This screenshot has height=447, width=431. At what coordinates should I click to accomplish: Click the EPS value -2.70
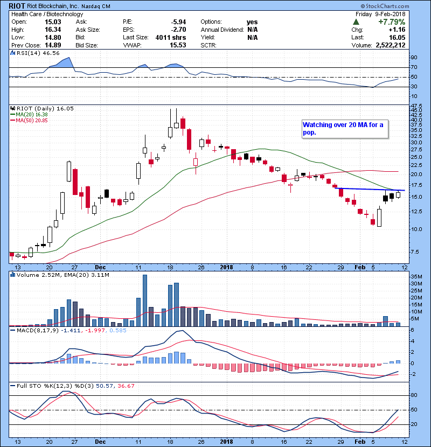pyautogui.click(x=178, y=30)
